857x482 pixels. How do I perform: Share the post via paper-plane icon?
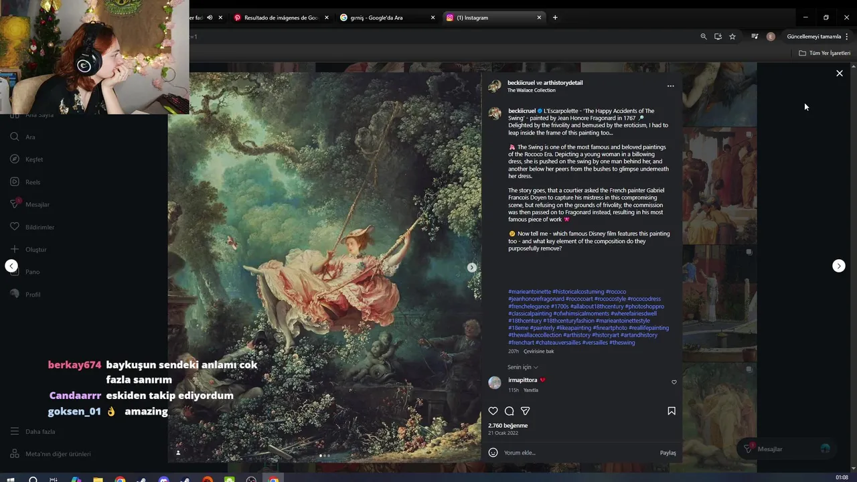click(x=526, y=411)
